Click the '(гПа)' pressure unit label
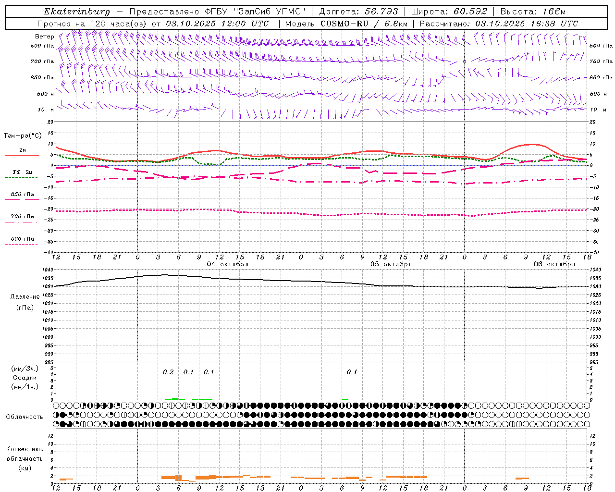The width and height of the screenshot is (615, 492). pyautogui.click(x=25, y=308)
